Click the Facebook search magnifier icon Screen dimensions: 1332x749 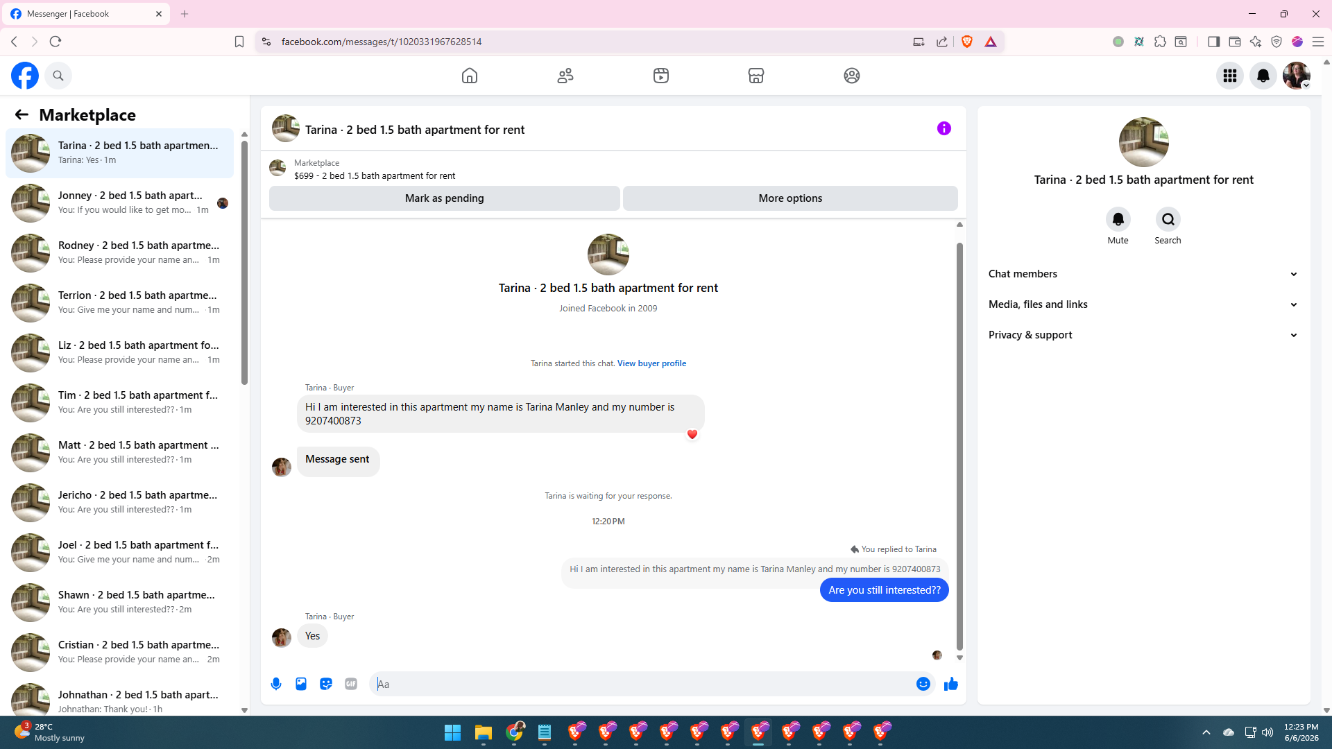pyautogui.click(x=58, y=76)
